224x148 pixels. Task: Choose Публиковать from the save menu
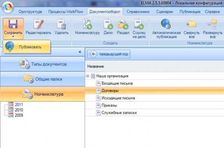tap(27, 47)
